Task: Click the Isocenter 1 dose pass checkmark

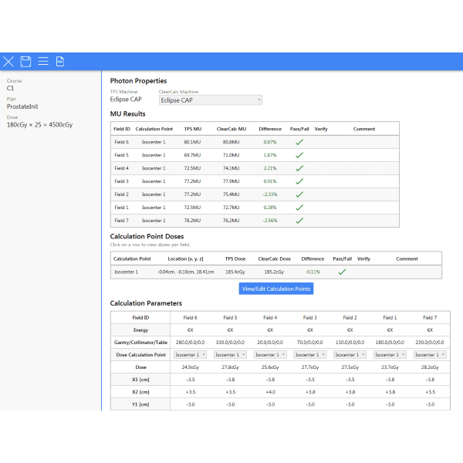Action: coord(342,272)
